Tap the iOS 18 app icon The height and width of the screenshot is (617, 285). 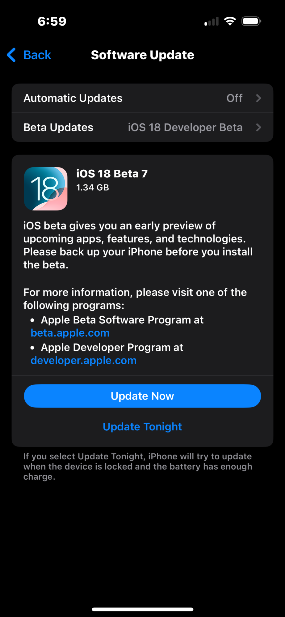pyautogui.click(x=46, y=189)
